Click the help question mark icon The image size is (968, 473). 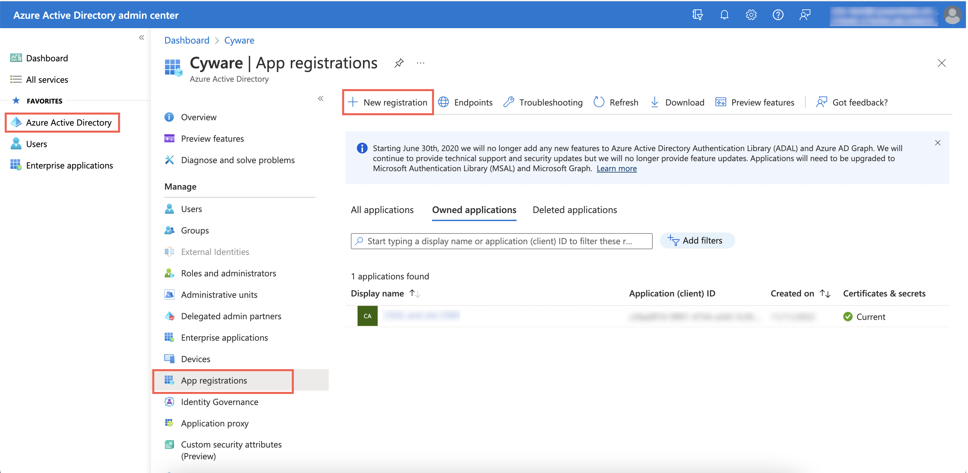click(777, 15)
